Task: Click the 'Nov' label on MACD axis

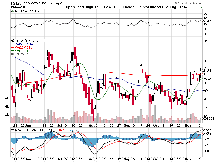Action: (188, 159)
